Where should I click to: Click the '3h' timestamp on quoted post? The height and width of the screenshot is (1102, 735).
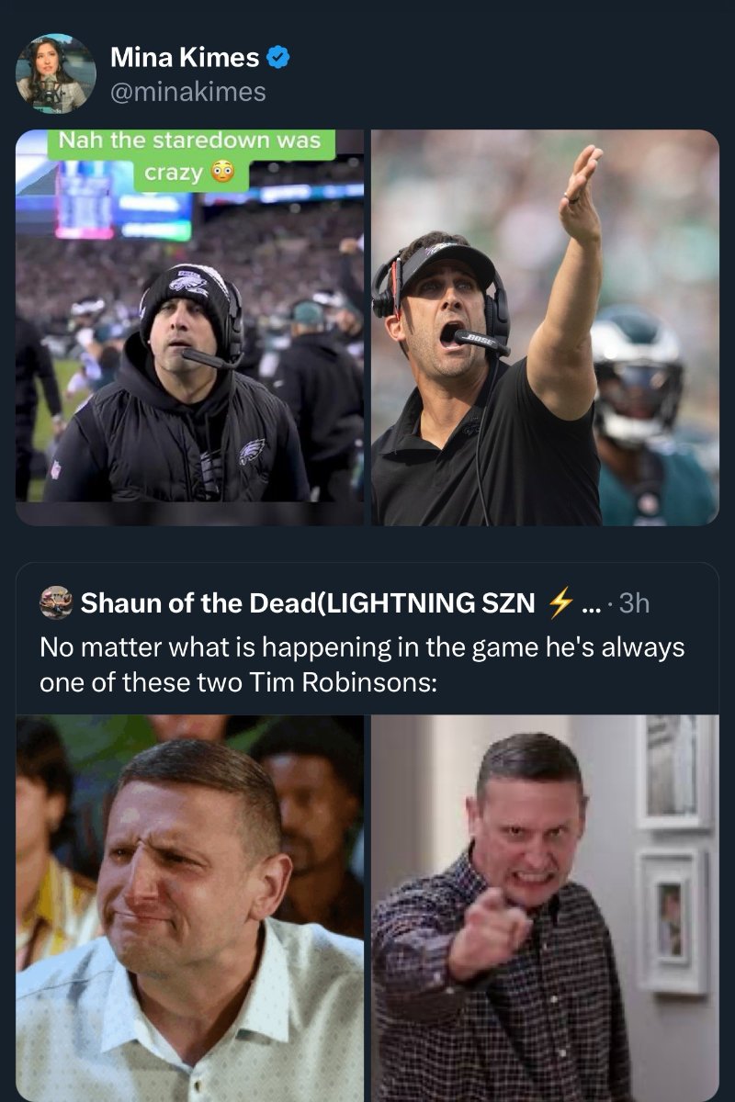pos(634,602)
